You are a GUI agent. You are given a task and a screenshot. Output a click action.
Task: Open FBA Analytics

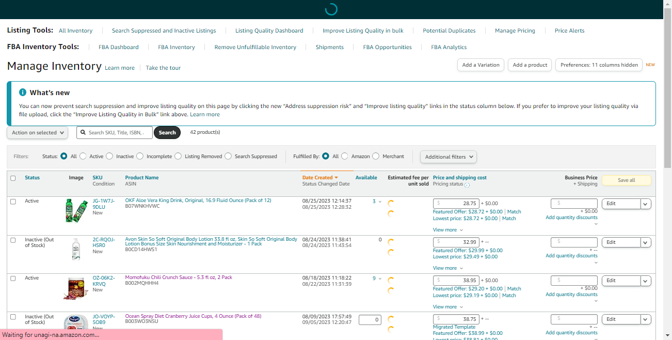tap(449, 47)
